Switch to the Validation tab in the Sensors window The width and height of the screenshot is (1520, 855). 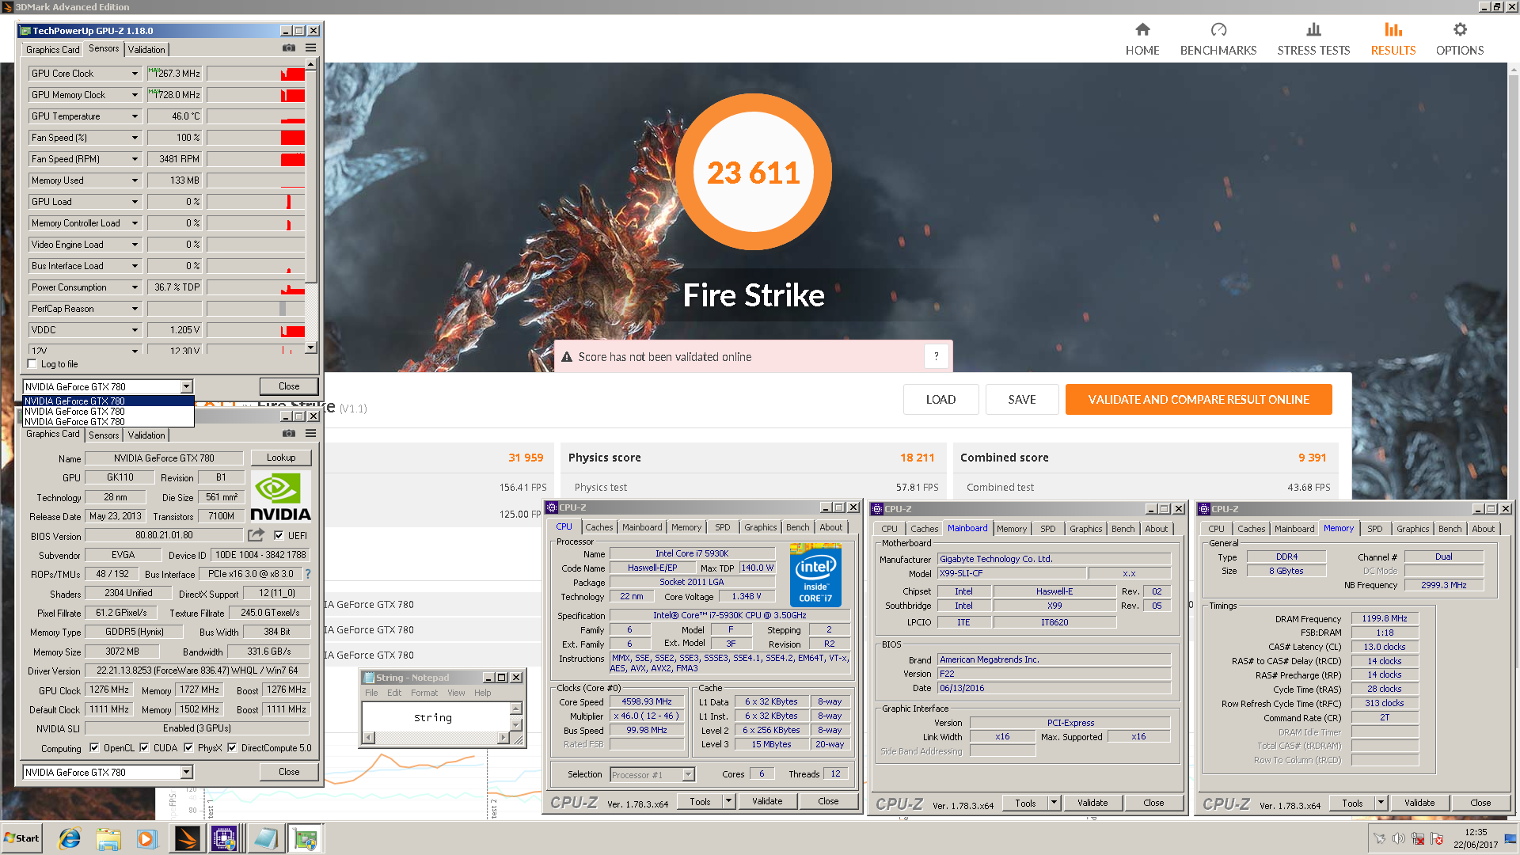pyautogui.click(x=146, y=49)
